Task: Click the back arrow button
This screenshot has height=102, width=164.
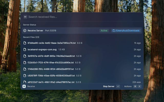Action: [25, 17]
